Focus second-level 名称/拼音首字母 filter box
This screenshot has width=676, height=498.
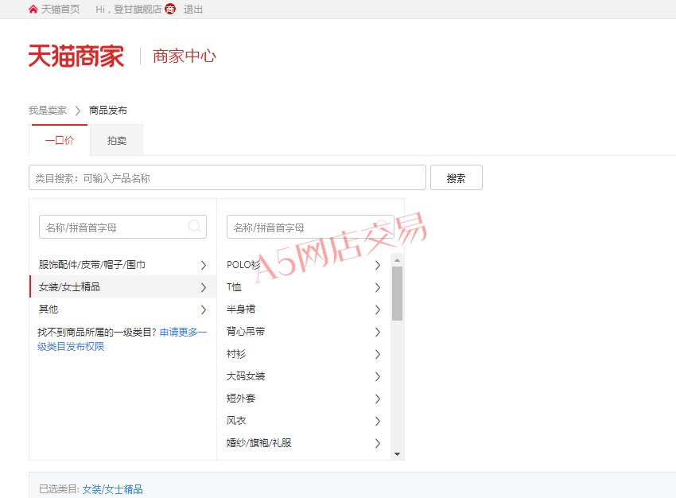[x=310, y=227]
